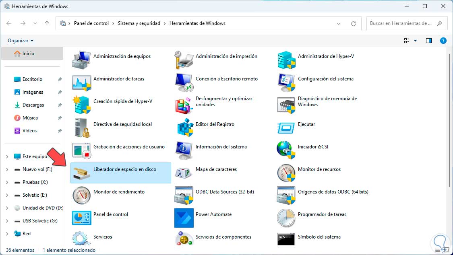Open Administración de impresión icon
Screen dimensions: 453x255
click(x=184, y=60)
